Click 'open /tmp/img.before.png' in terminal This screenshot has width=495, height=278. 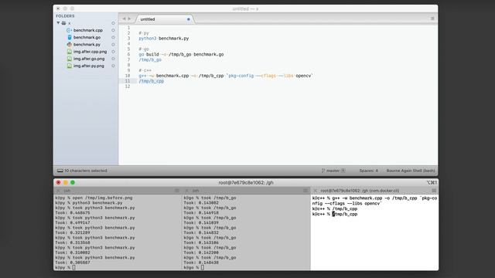click(x=102, y=198)
